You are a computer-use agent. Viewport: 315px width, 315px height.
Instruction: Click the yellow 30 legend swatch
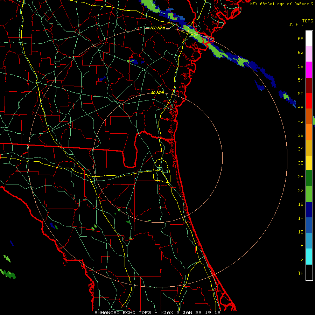tap(309, 163)
